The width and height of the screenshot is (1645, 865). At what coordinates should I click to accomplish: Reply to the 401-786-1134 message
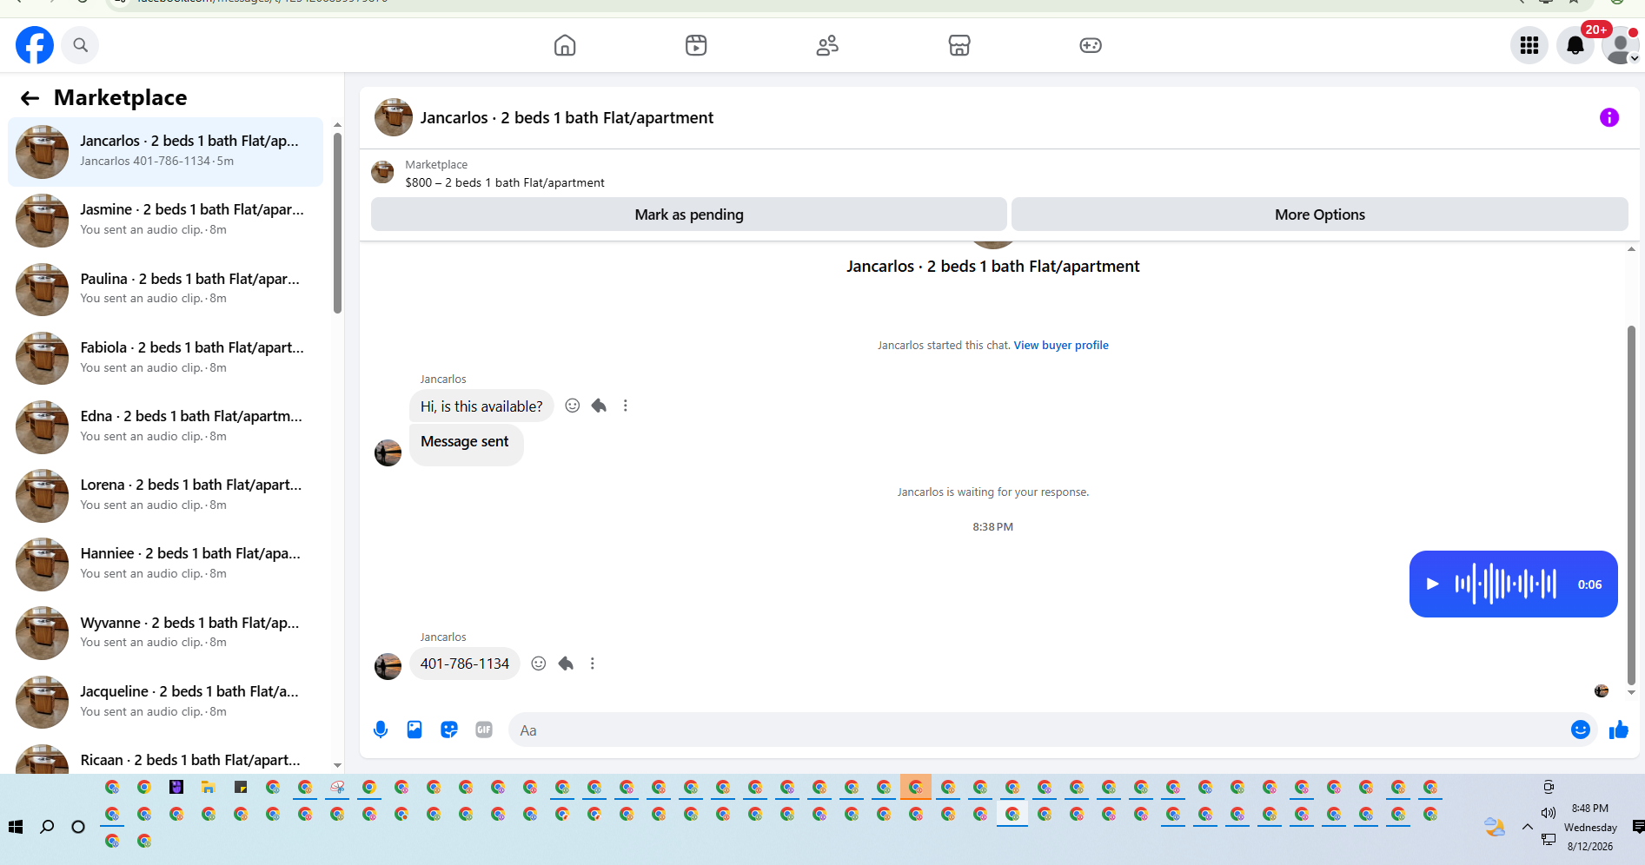click(566, 664)
